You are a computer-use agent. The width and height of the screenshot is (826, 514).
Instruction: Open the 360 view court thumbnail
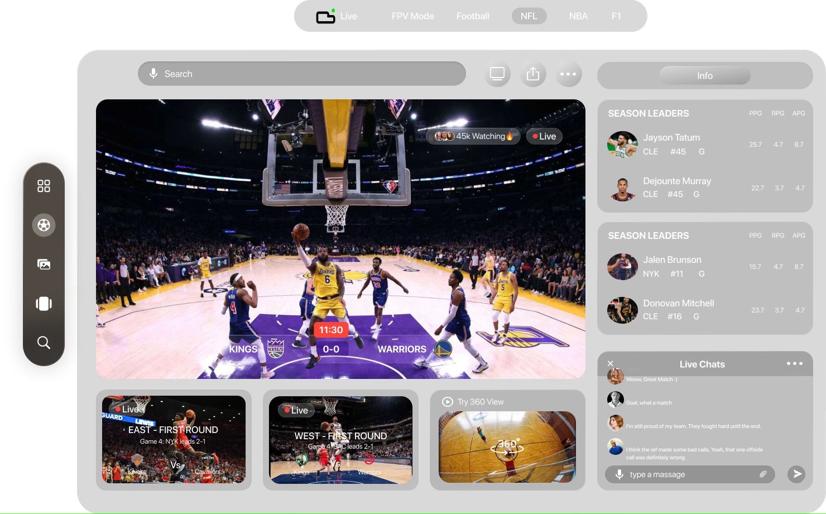tap(507, 447)
